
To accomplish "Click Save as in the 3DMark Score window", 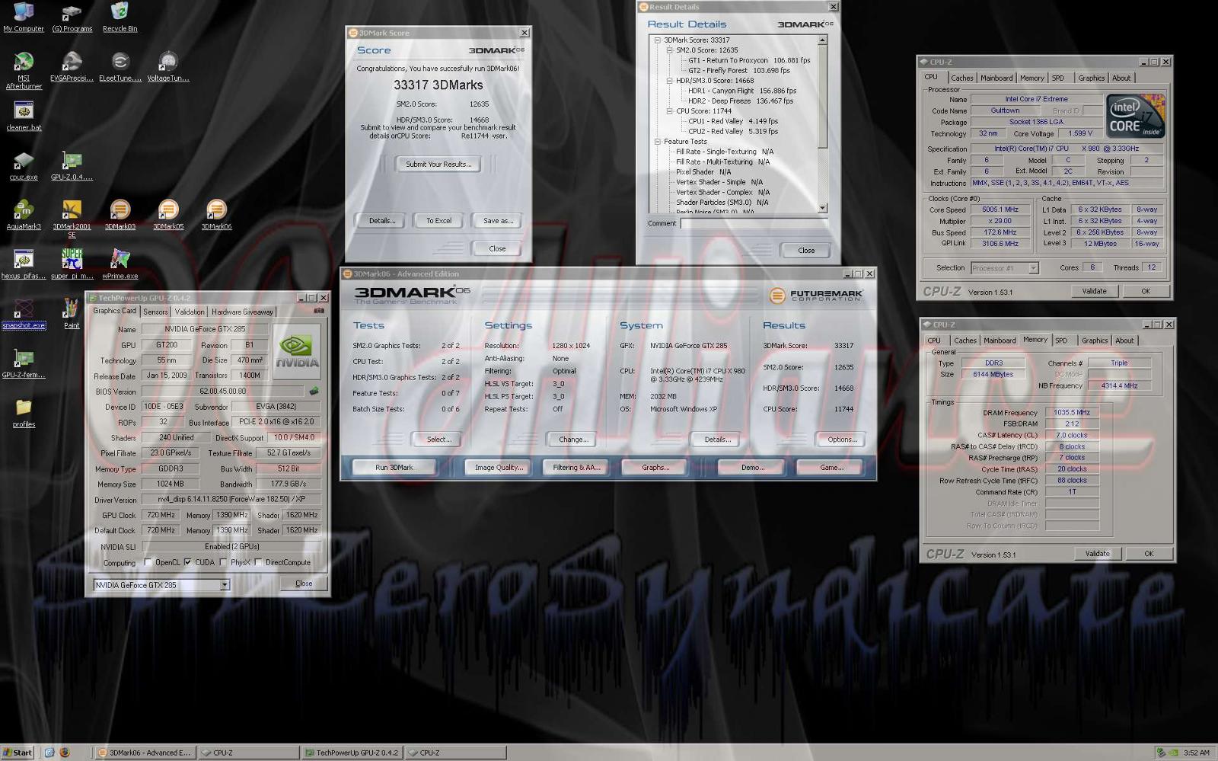I will click(x=499, y=221).
